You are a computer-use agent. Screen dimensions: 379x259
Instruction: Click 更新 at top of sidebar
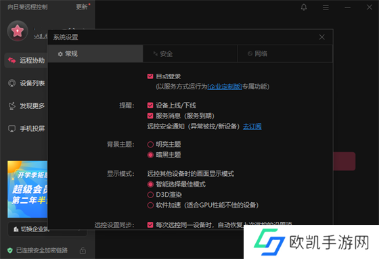point(82,7)
